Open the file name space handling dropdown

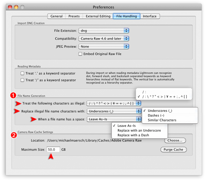tap(114, 119)
